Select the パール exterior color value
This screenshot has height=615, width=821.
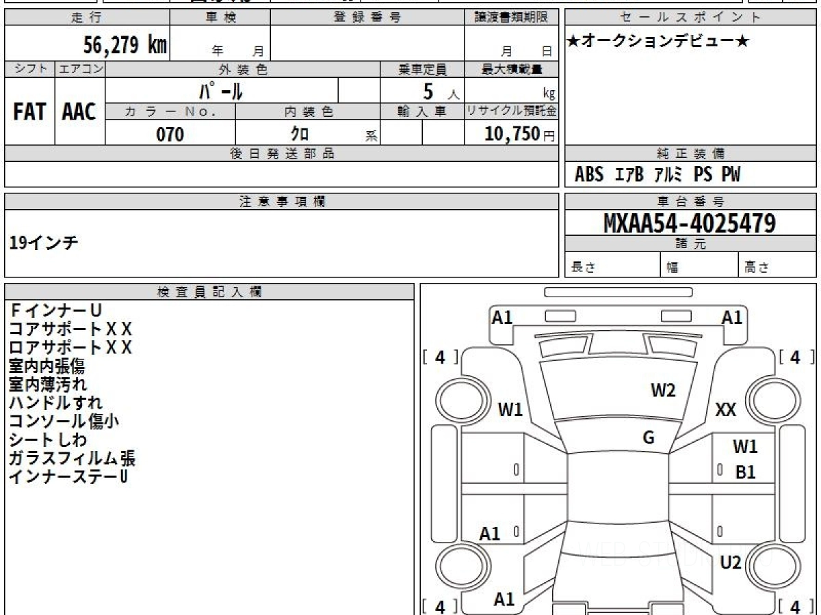coord(221,90)
